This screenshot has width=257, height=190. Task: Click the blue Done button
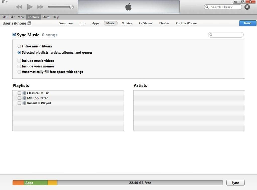pos(247,23)
